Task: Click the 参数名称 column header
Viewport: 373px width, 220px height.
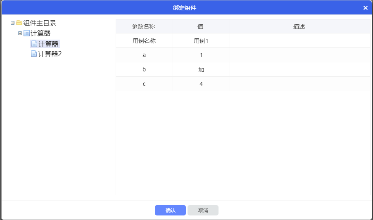Action: (144, 26)
